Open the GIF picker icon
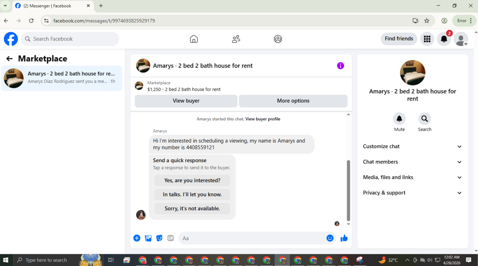478x266 pixels. (171, 238)
